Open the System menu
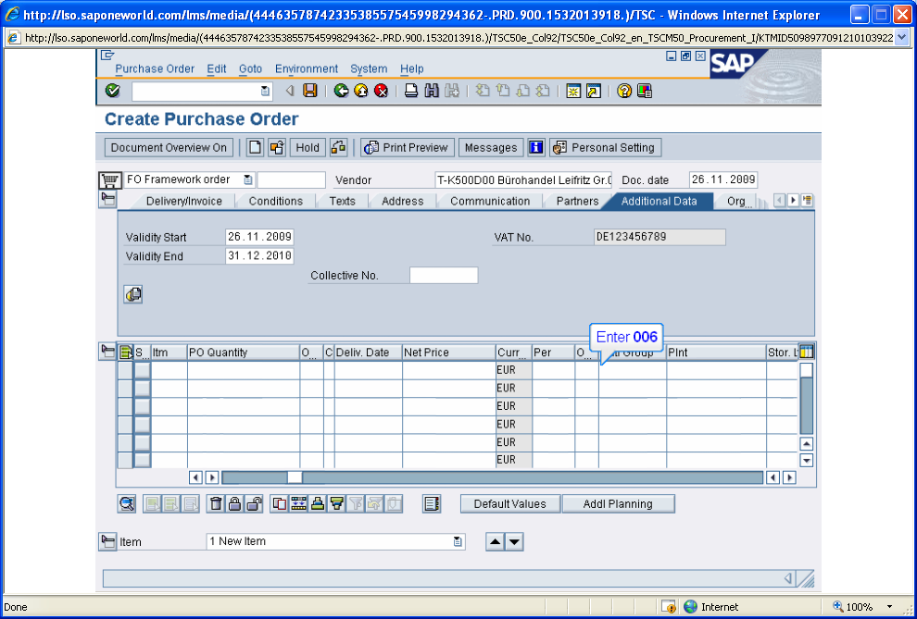 point(369,68)
